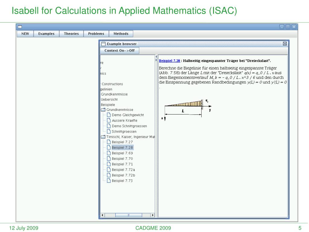The image size is (309, 232).
Task: Maximize the ISAC main window
Action: click(288, 27)
